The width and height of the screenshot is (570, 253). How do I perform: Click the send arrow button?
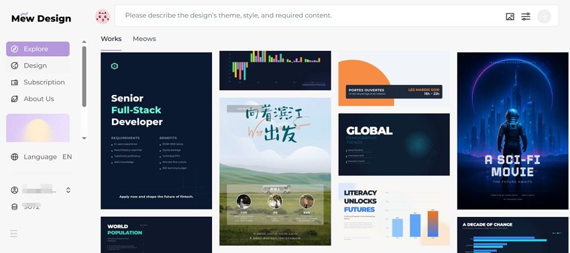[x=545, y=16]
